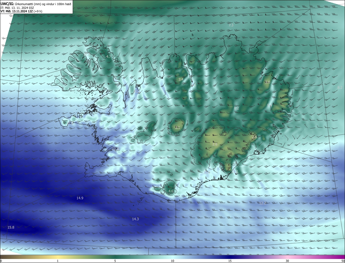This screenshot has width=345, height=263.
Task: Click the "50" tick on the color scale
Action: [x=343, y=261]
